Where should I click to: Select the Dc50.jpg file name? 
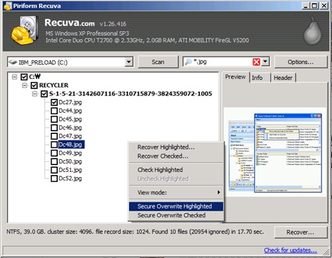(70, 162)
